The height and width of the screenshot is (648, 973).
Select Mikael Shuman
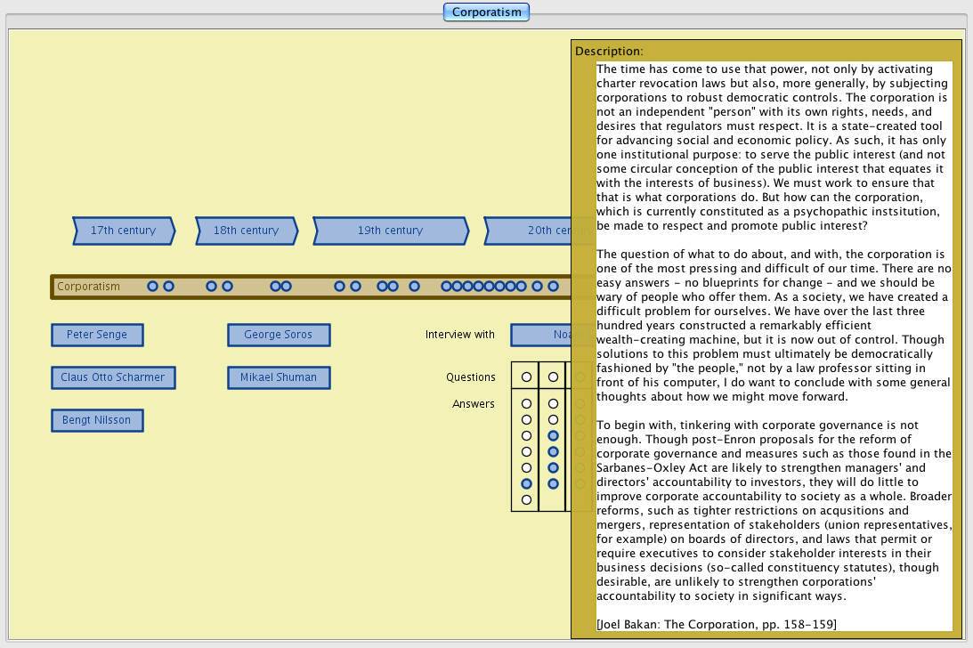(279, 377)
